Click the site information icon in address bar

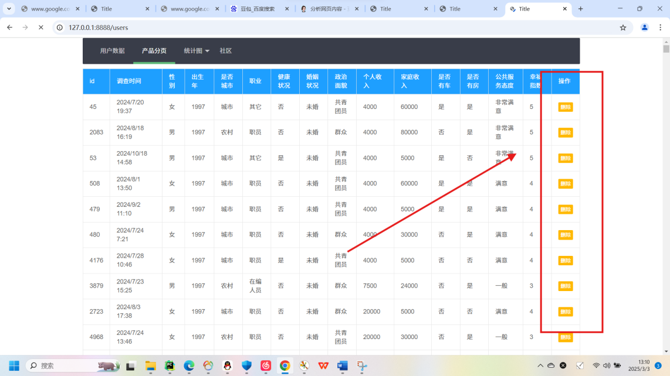[x=60, y=28]
